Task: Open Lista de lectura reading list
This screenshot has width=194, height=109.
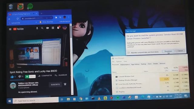Action: click(x=65, y=21)
